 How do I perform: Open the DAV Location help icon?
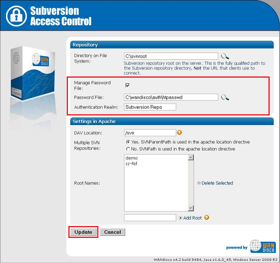pyautogui.click(x=179, y=132)
